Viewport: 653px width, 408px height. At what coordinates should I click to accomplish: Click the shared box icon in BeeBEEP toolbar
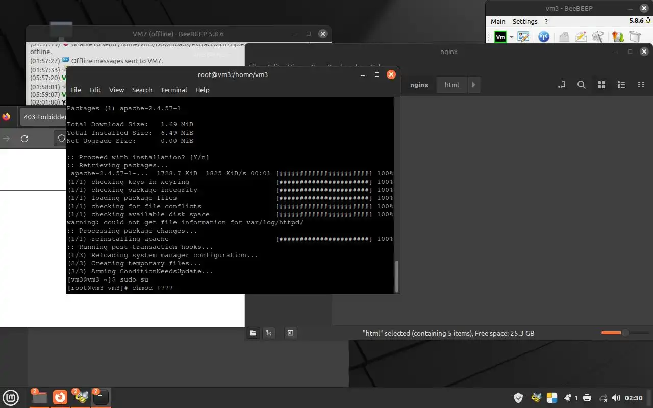(x=635, y=37)
